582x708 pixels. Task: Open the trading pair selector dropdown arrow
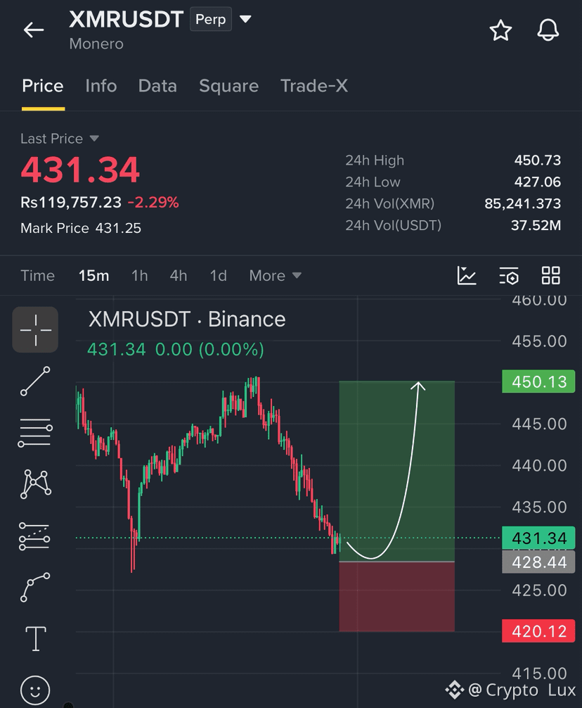pyautogui.click(x=245, y=19)
